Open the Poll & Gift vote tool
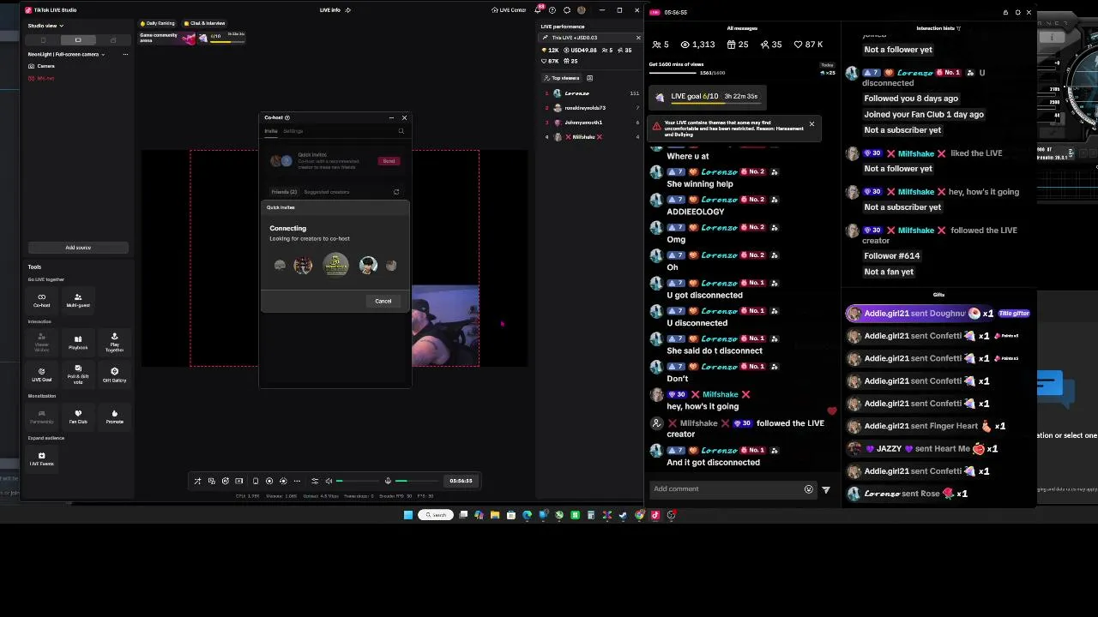 click(x=78, y=374)
